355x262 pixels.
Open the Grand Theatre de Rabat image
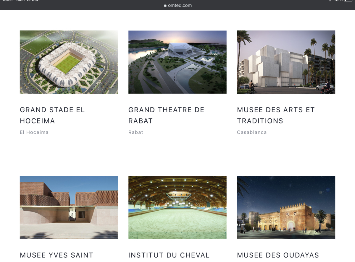[177, 62]
